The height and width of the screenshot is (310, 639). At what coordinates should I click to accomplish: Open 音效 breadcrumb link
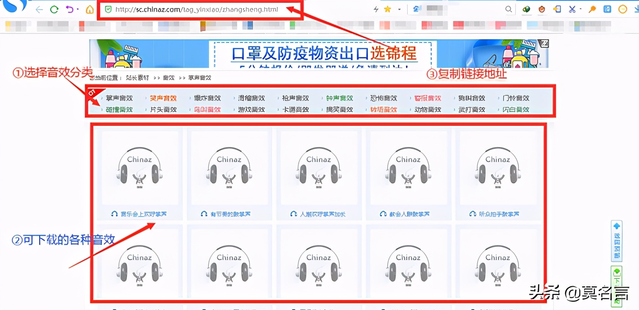tap(168, 78)
